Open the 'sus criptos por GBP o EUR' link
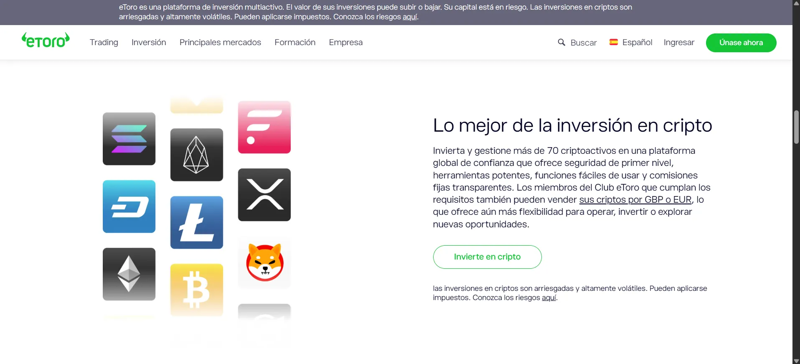This screenshot has width=800, height=364. pos(635,200)
